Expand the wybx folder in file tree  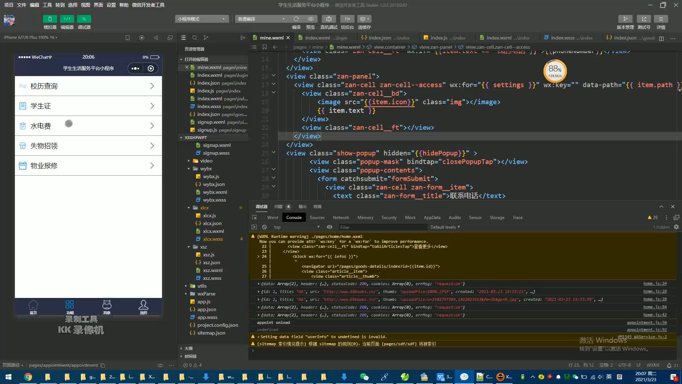[x=189, y=168]
